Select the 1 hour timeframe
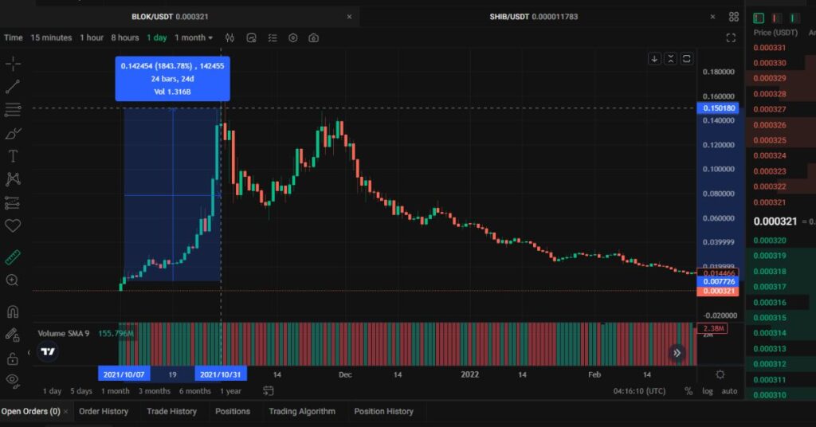 92,38
